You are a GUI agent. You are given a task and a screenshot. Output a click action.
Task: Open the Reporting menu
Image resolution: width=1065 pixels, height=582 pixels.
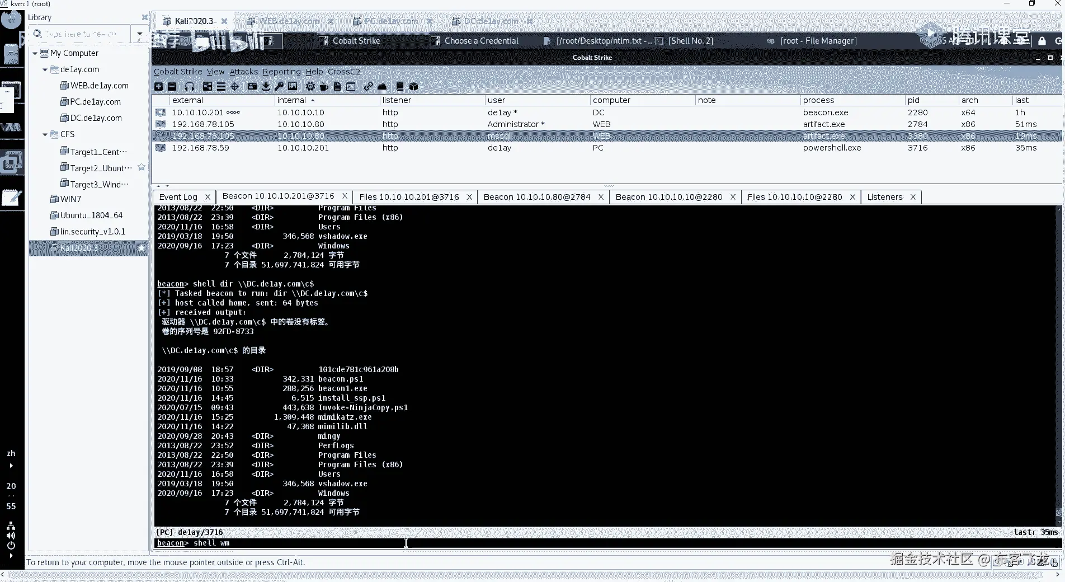pos(281,72)
